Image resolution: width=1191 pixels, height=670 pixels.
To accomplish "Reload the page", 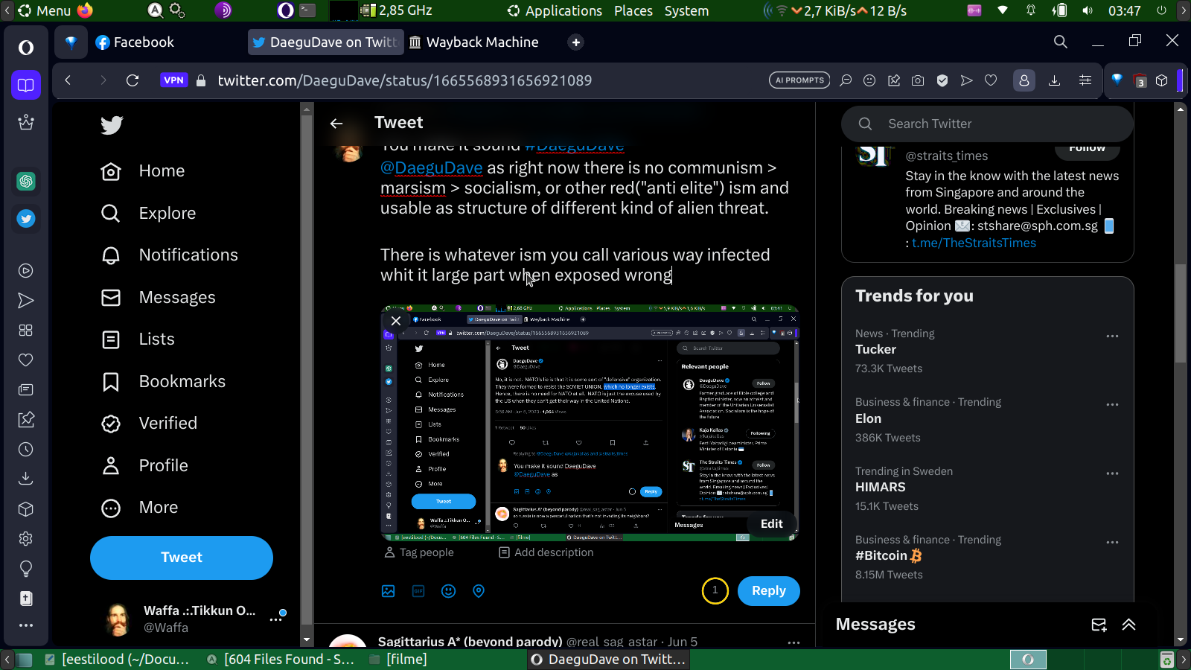I will 132,80.
